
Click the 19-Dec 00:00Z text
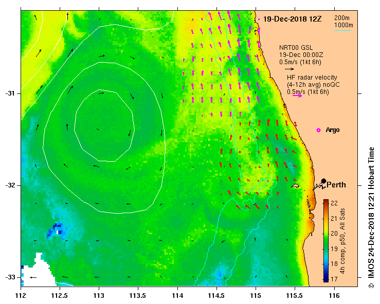pos(301,55)
